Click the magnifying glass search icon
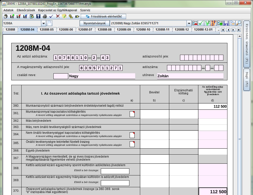 (238, 23)
